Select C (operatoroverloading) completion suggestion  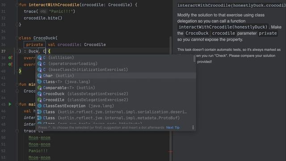tap(116, 64)
